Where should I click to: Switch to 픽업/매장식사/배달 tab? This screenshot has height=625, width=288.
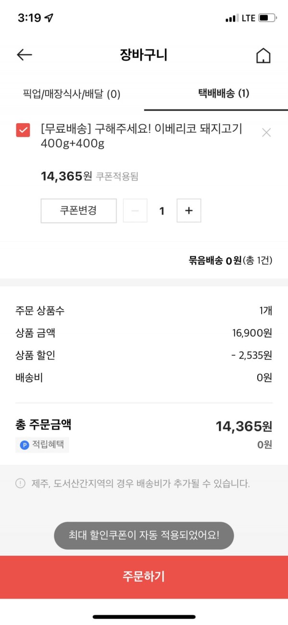pyautogui.click(x=72, y=94)
